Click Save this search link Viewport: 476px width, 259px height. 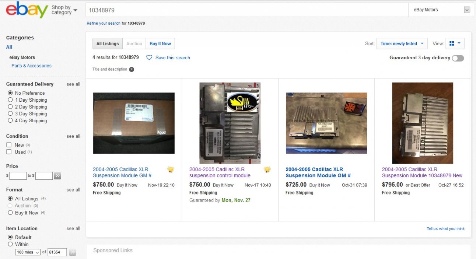[x=173, y=58]
